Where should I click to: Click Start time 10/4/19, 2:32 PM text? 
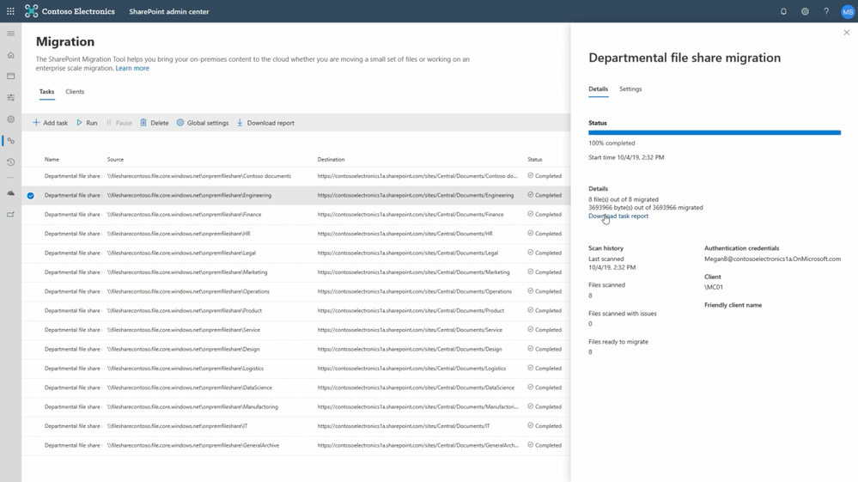point(626,157)
